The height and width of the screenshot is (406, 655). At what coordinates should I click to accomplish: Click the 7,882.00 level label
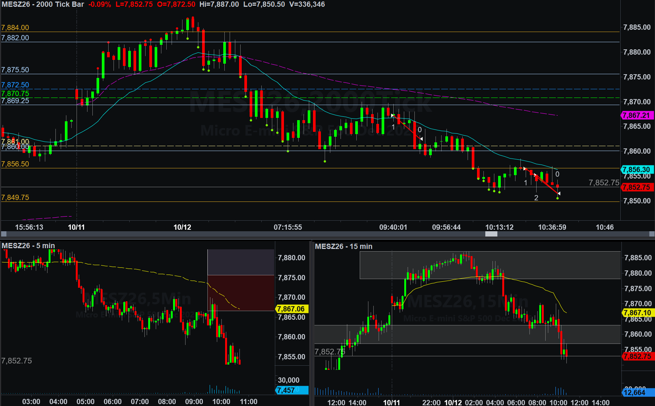click(x=15, y=38)
